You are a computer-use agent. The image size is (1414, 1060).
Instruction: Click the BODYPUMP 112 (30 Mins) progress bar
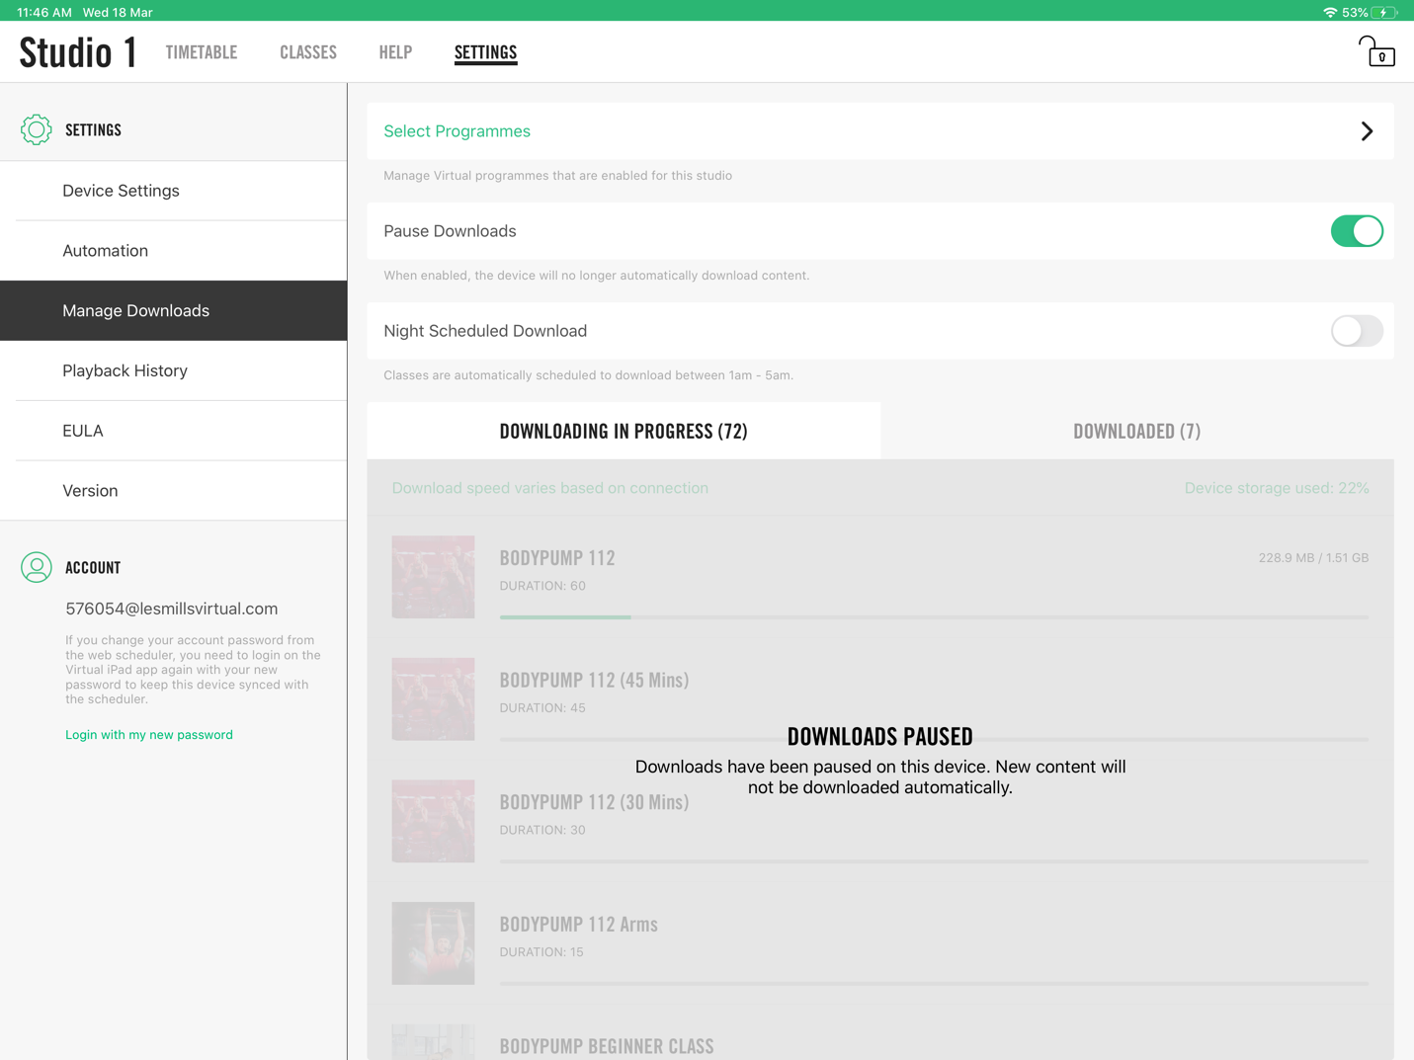click(x=934, y=861)
